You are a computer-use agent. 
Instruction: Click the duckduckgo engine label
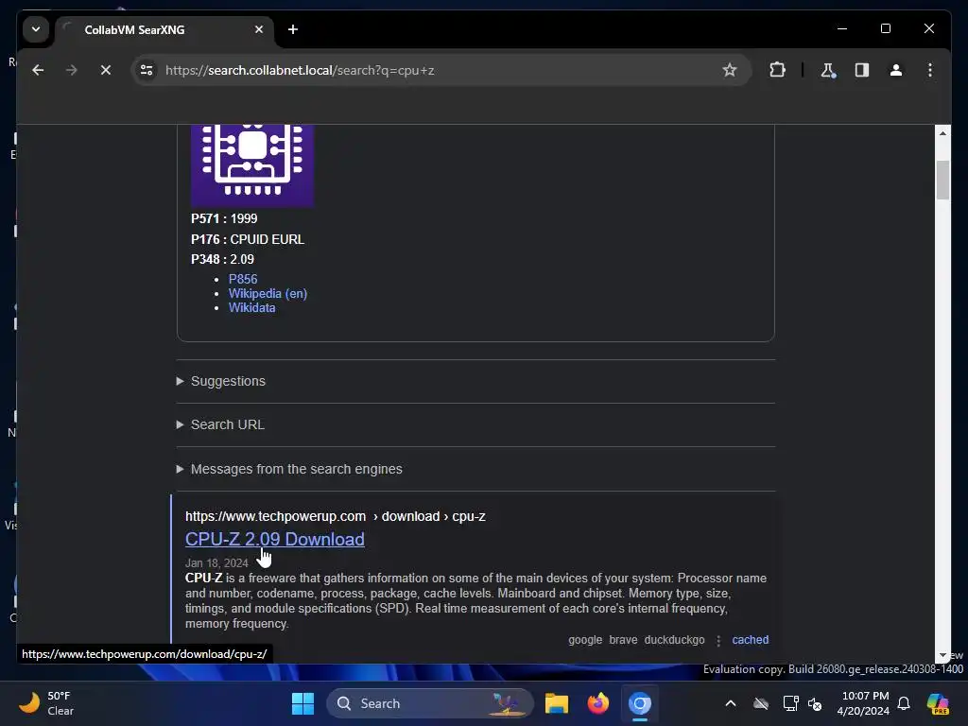pos(674,640)
